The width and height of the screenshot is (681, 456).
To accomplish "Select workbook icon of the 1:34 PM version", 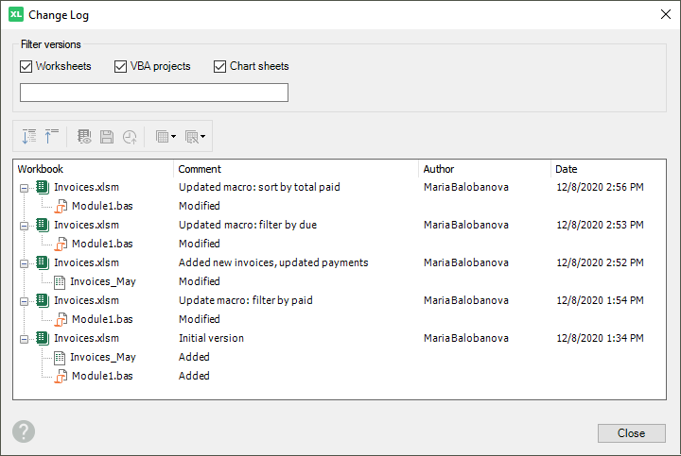I will 43,339.
